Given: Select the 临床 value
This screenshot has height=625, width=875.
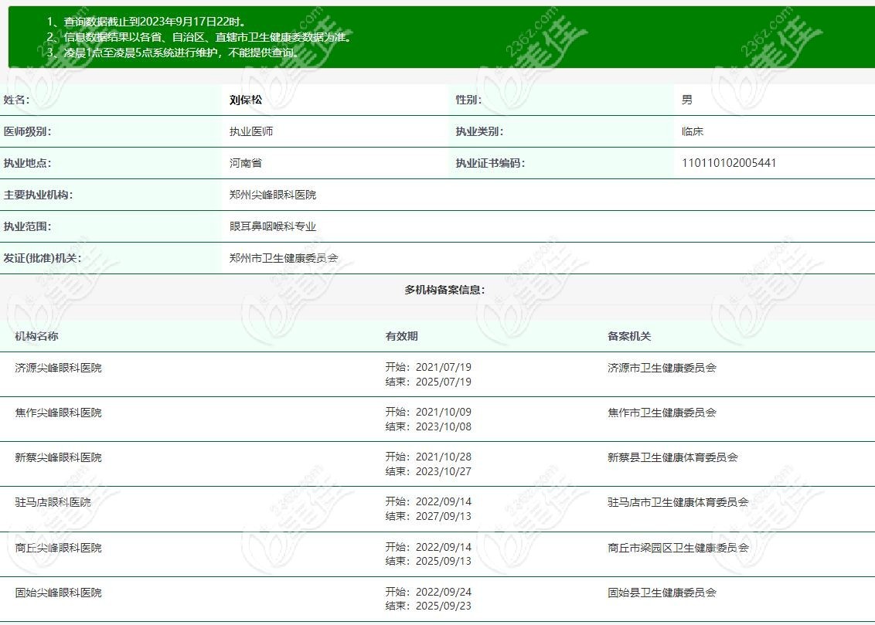Looking at the screenshot, I should click(693, 131).
